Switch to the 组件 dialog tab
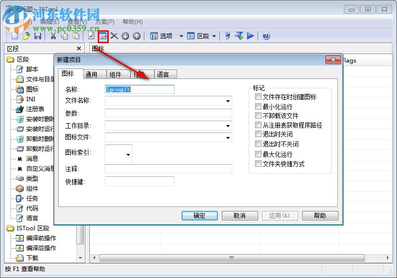 click(x=119, y=74)
